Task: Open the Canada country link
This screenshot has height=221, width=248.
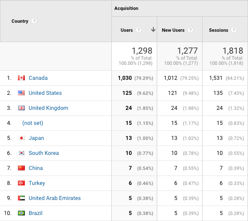Action: [38, 78]
